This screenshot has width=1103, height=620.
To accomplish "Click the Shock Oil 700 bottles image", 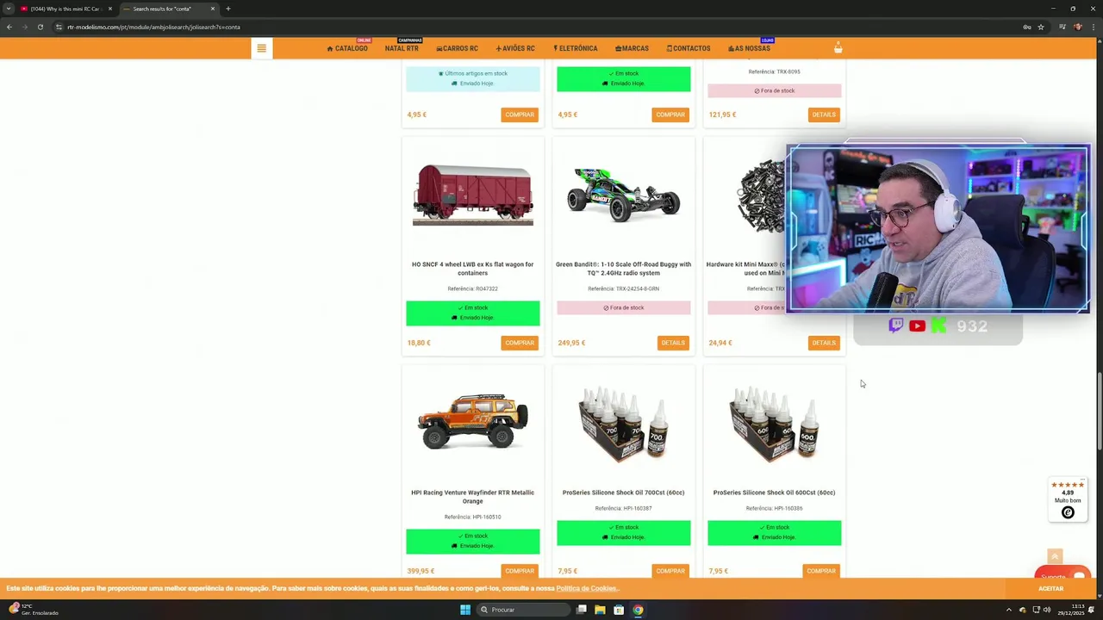I will click(x=624, y=425).
